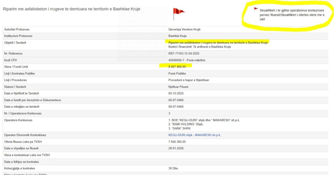
Task: Click the '30 Dite' contract duration value
Action: coord(173,169)
